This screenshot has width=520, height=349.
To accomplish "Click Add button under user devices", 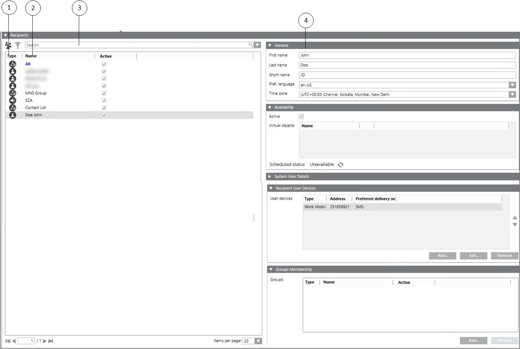I will click(442, 255).
